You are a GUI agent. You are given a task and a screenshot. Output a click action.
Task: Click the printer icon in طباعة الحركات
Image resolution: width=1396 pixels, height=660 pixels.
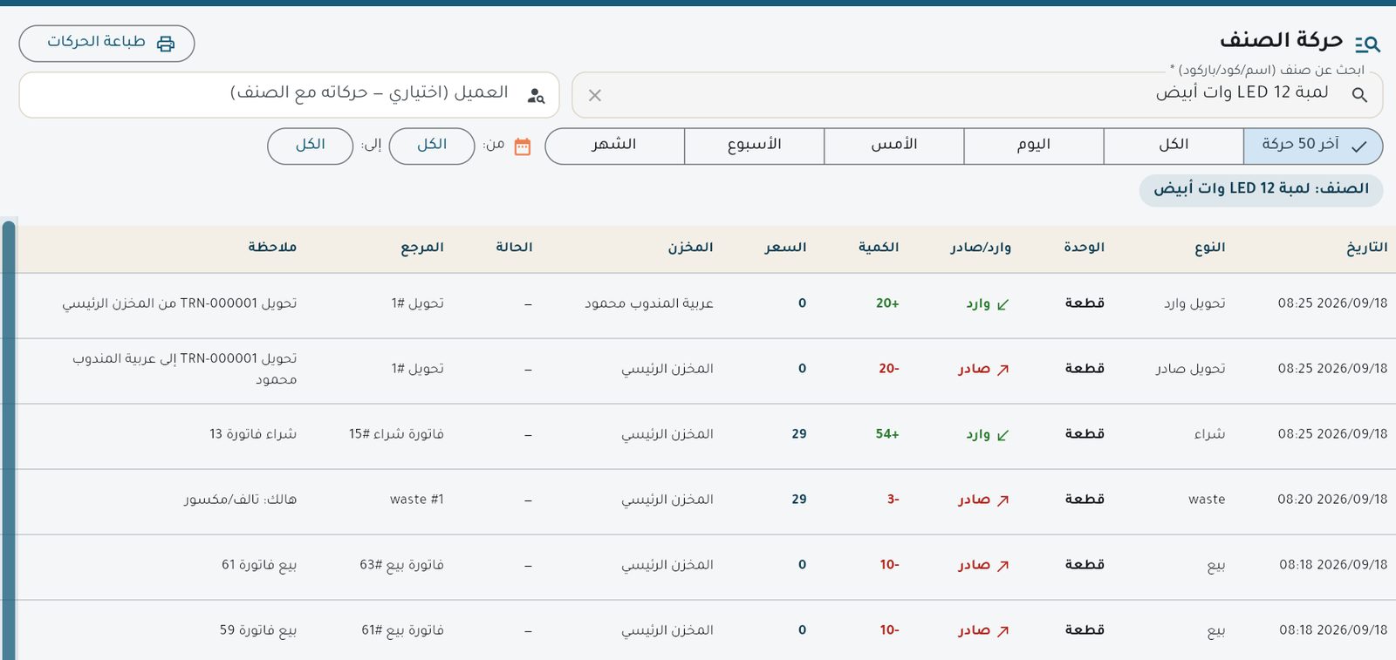[166, 44]
